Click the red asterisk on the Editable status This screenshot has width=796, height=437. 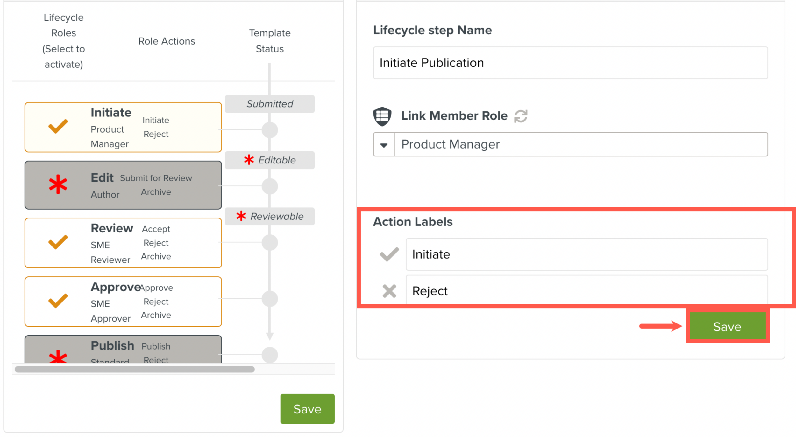(x=249, y=160)
